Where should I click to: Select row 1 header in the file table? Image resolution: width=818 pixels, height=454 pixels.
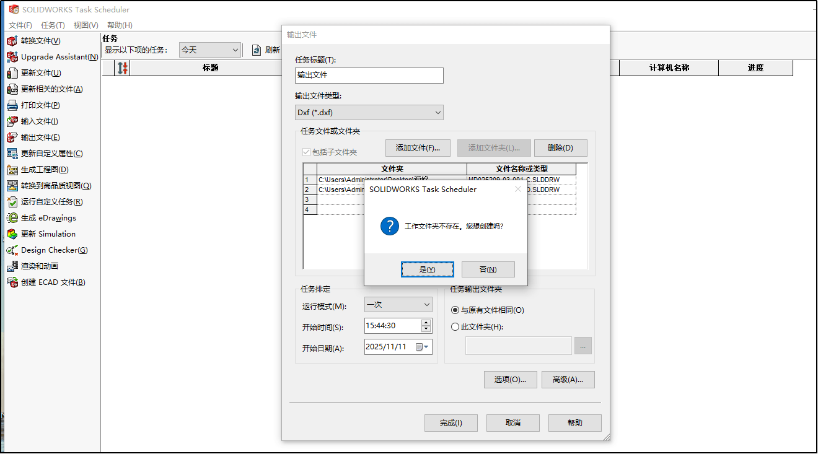[x=310, y=180]
